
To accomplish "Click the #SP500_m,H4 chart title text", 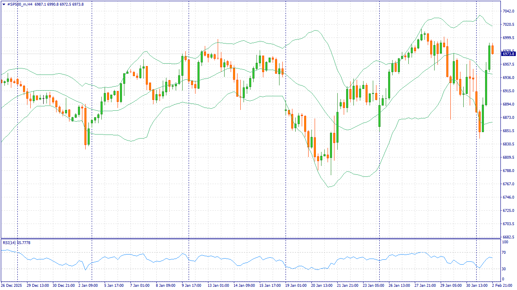I will [20, 4].
